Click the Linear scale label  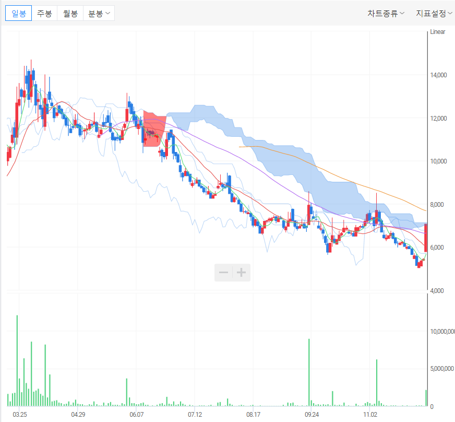[x=438, y=32]
